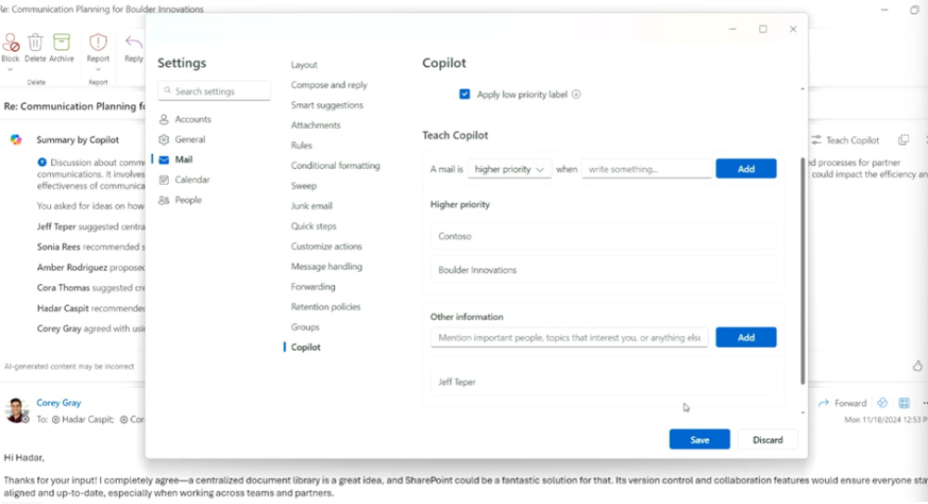Click the search magnifier icon in Settings
Screen dimensions: 928x504
coord(167,91)
